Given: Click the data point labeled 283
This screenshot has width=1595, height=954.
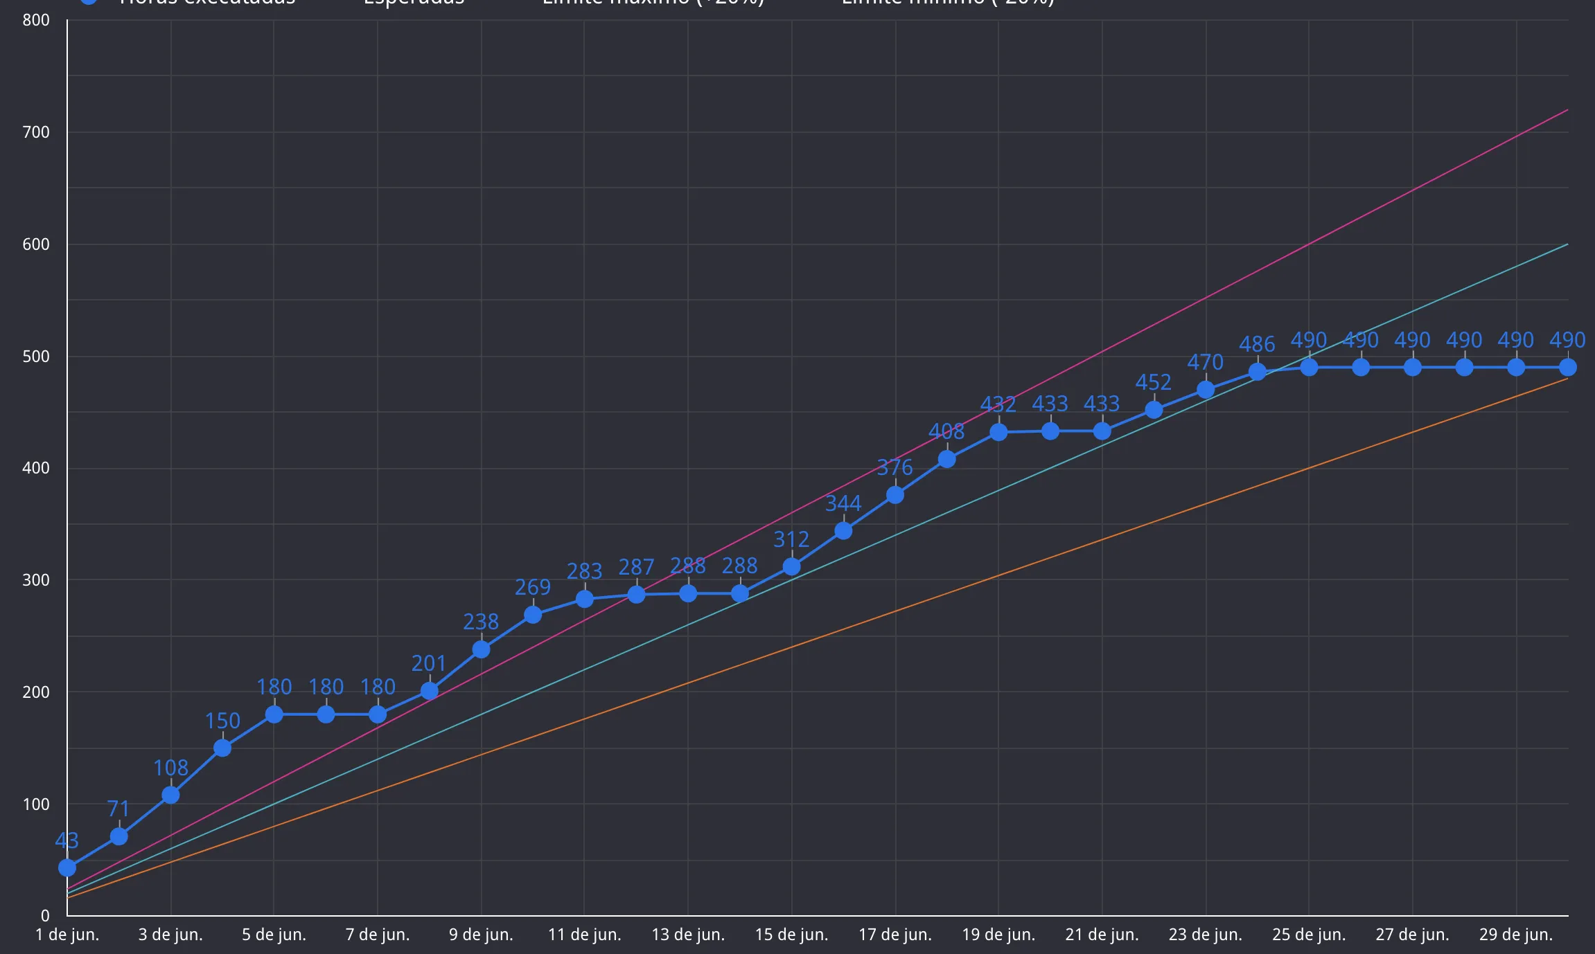Looking at the screenshot, I should pyautogui.click(x=585, y=599).
